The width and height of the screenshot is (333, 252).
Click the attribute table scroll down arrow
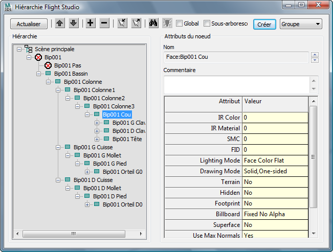[314, 233]
